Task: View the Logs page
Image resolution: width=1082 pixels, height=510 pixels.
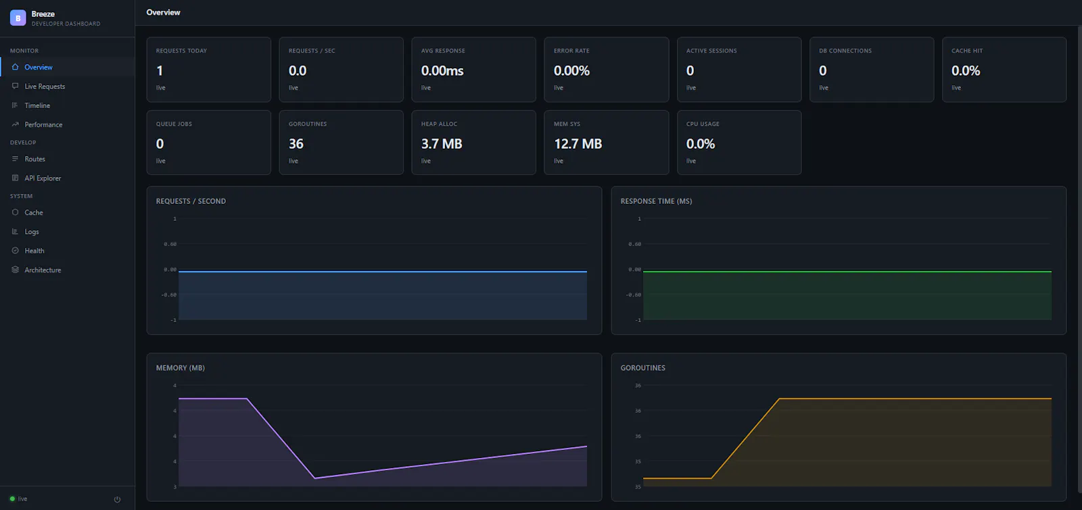Action: point(68,232)
